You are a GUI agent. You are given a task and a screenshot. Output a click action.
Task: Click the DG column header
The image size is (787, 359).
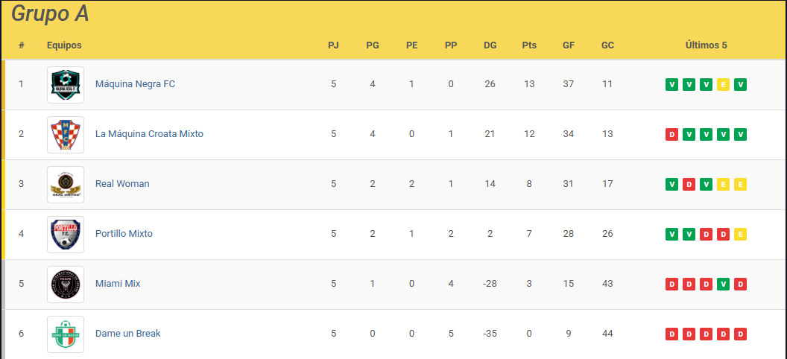490,45
